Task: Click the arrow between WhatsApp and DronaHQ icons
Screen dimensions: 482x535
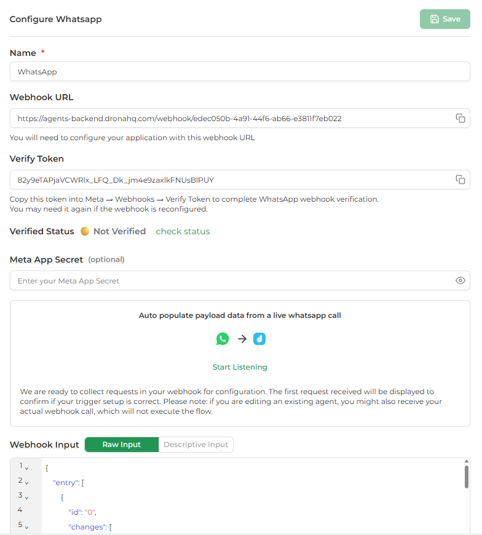Action: 241,338
